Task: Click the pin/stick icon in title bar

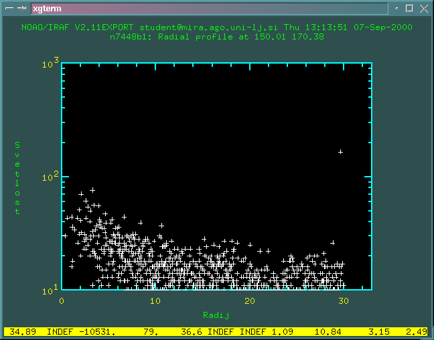Action: [x=21, y=8]
